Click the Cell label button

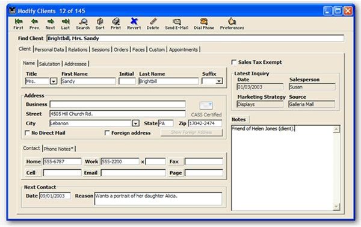coord(33,173)
